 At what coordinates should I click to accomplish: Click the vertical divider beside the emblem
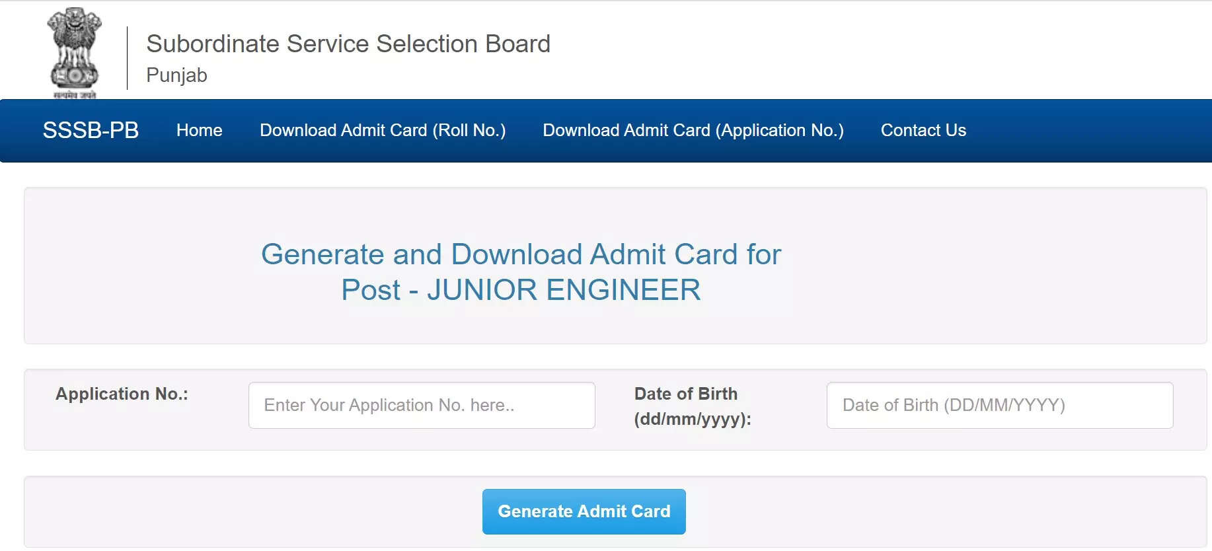[127, 57]
